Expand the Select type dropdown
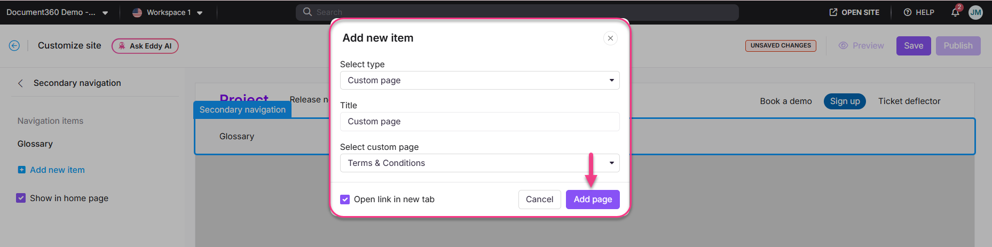The width and height of the screenshot is (992, 247). tap(479, 81)
